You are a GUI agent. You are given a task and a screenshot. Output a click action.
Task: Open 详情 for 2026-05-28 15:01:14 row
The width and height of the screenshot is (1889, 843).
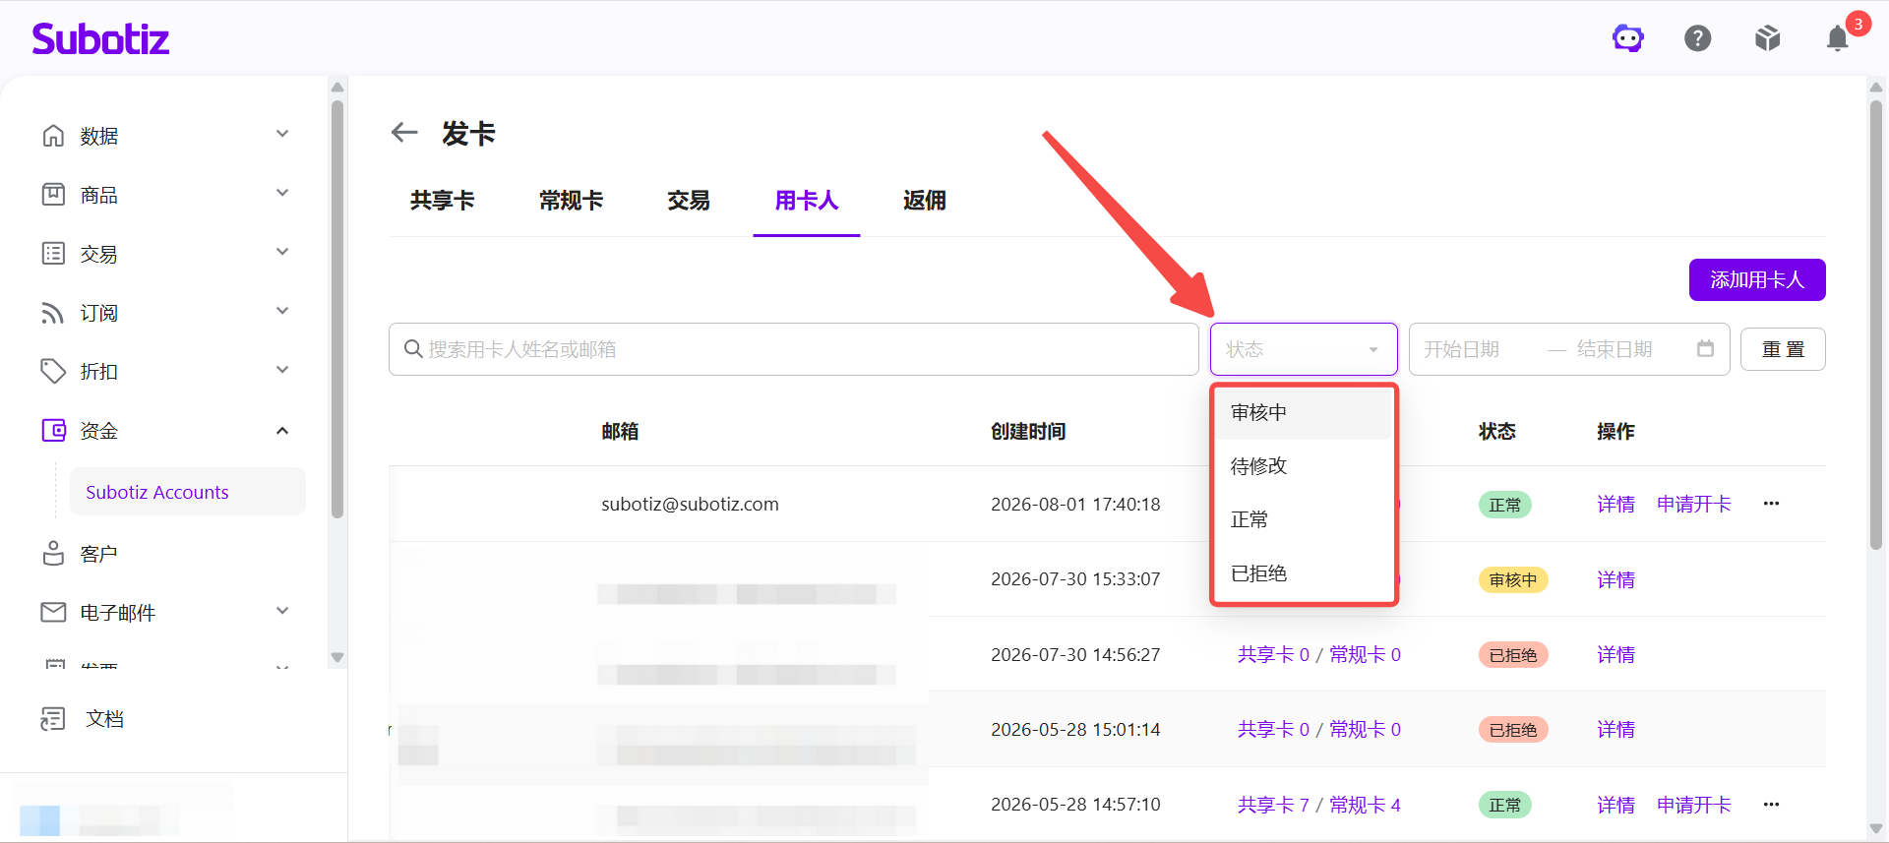[x=1615, y=730]
